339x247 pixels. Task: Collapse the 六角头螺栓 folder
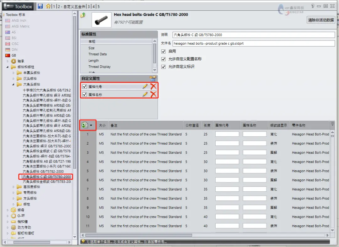click(x=13, y=85)
